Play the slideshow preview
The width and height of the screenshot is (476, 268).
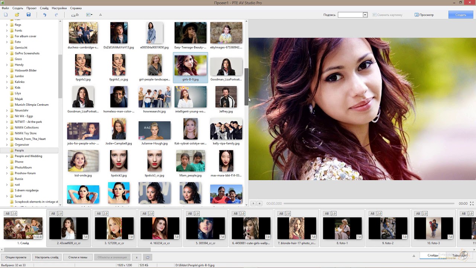[253, 204]
